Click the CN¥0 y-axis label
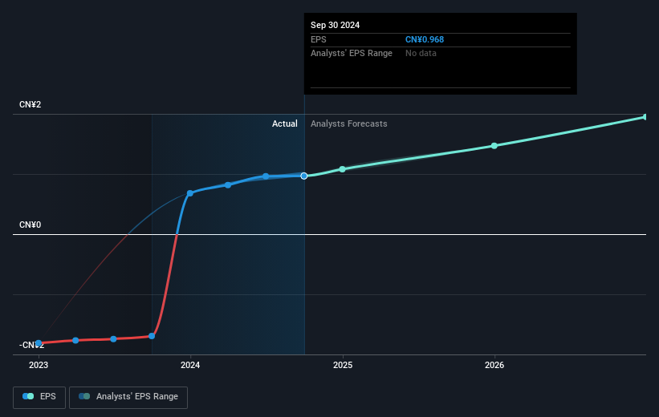The height and width of the screenshot is (417, 659). [31, 225]
